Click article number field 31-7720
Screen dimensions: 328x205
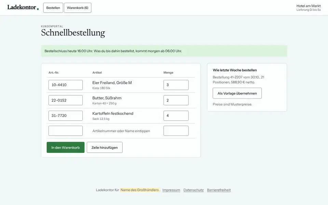pos(66,116)
